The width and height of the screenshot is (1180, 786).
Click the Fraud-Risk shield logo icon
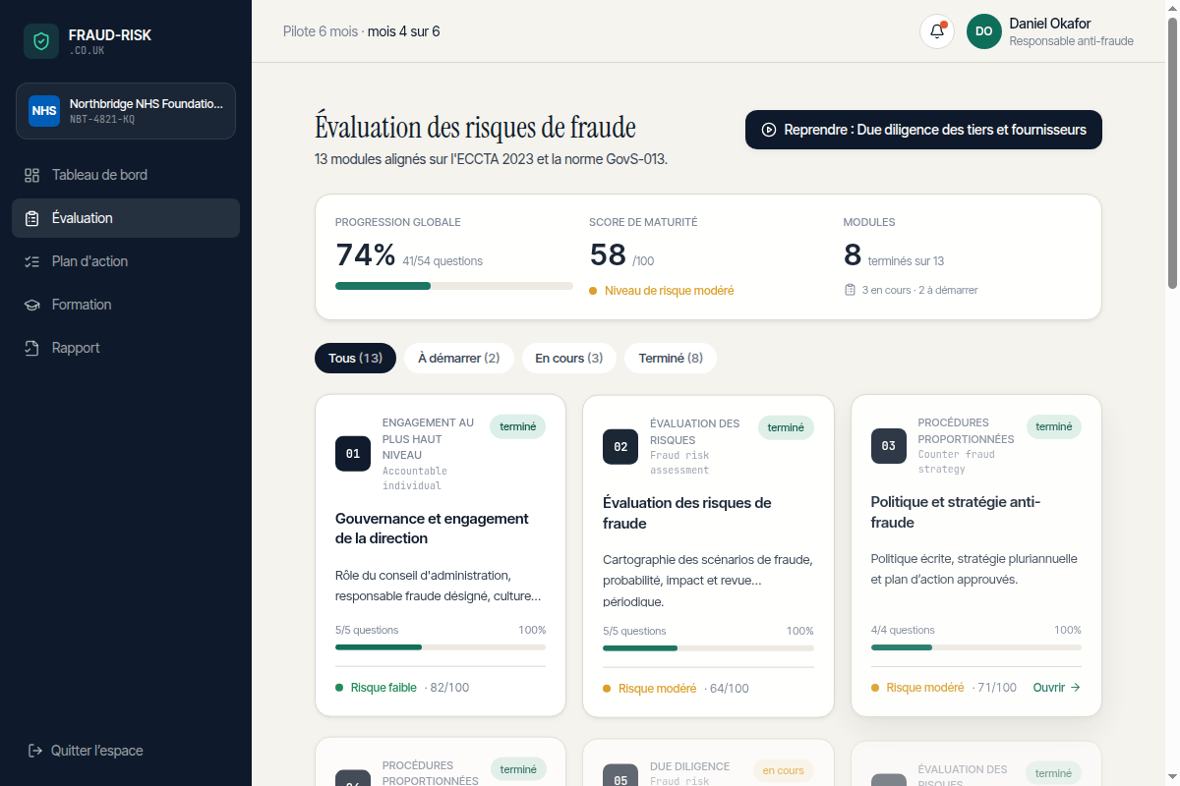pyautogui.click(x=41, y=41)
